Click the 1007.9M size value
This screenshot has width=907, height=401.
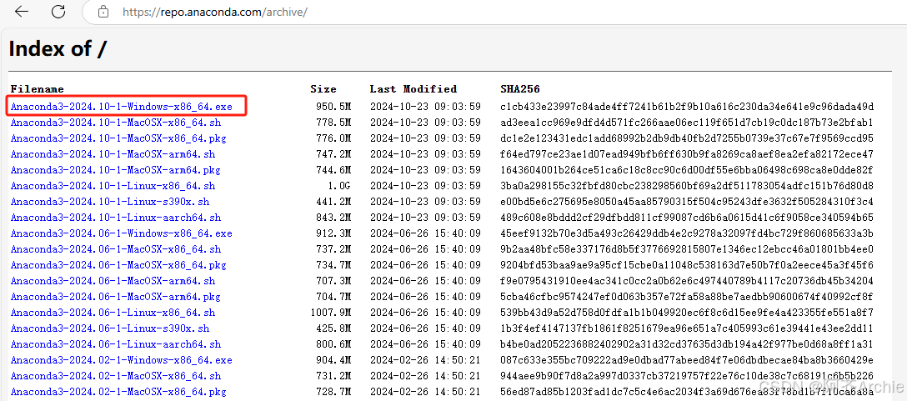point(331,313)
